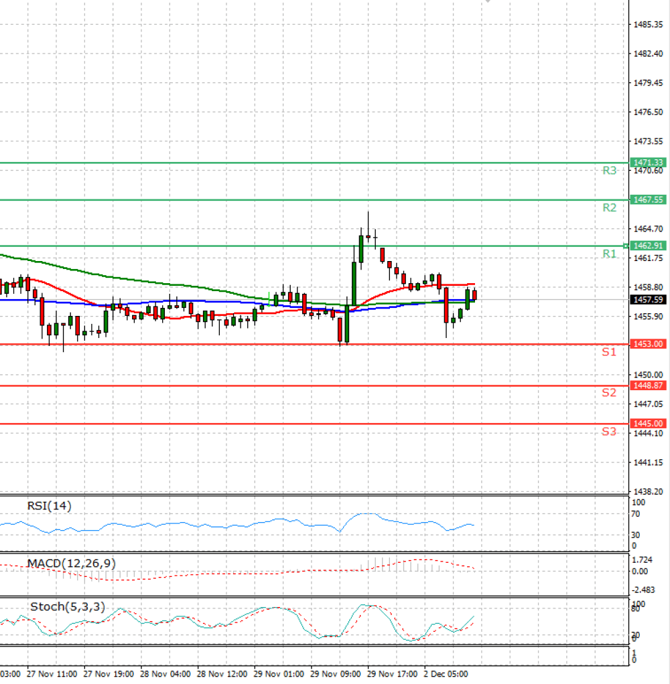Screen dimensions: 670x684
Task: Click the 1450.00 price axis value
Action: pyautogui.click(x=648, y=375)
